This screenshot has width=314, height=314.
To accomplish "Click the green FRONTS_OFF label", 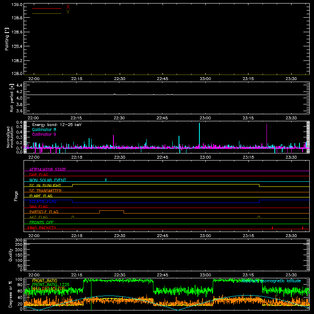I will (42, 222).
